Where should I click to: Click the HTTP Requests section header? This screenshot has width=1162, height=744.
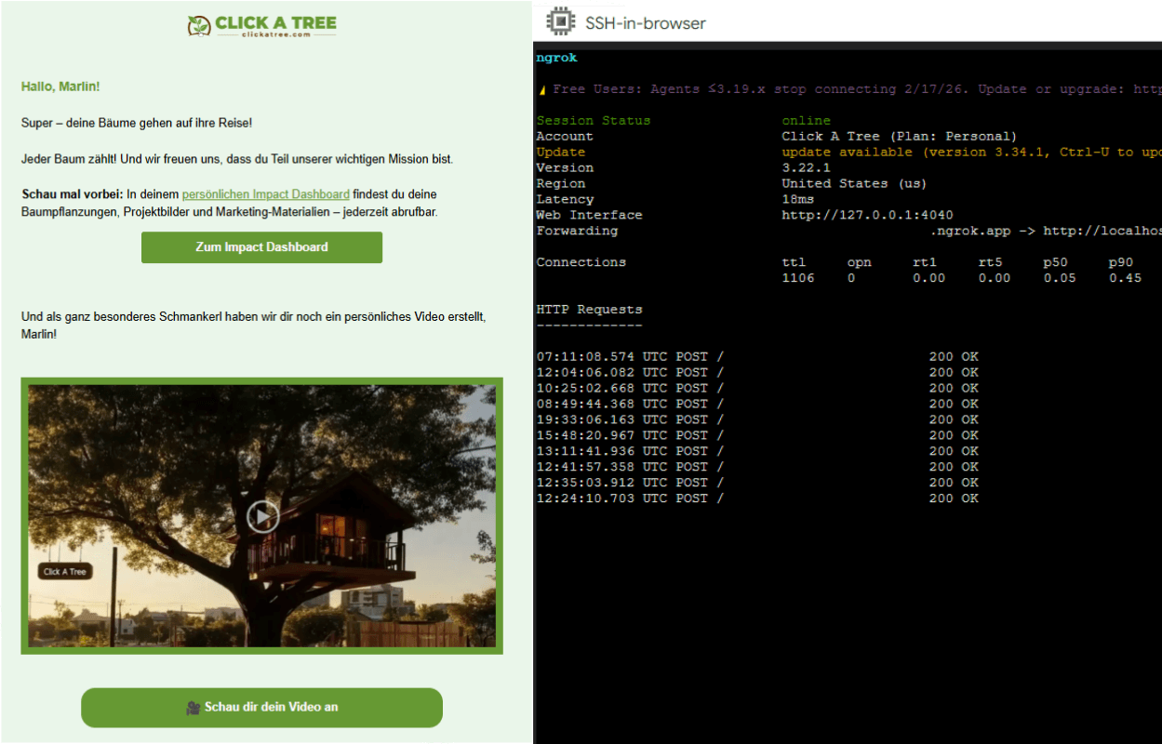[x=589, y=309]
